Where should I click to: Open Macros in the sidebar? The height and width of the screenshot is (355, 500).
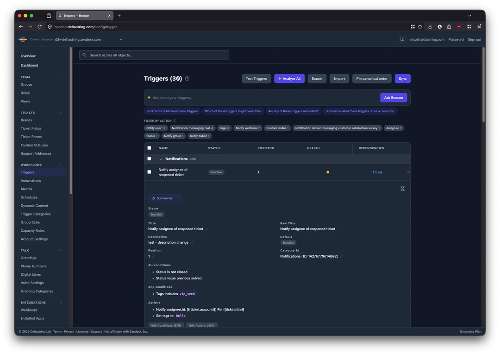tap(26, 189)
